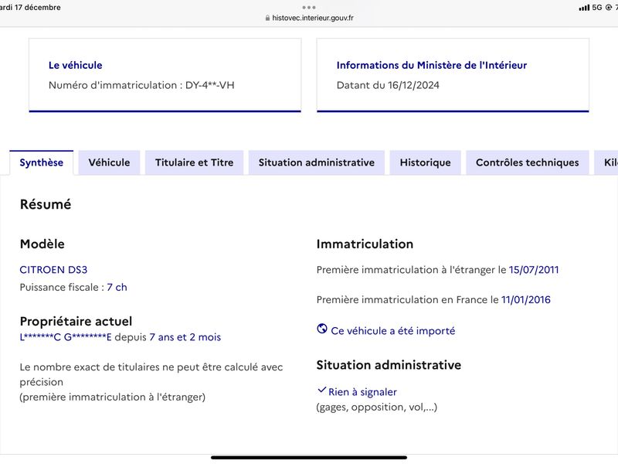Click the checkmark icon next to Rien à signaler
This screenshot has width=618, height=464.
(321, 391)
